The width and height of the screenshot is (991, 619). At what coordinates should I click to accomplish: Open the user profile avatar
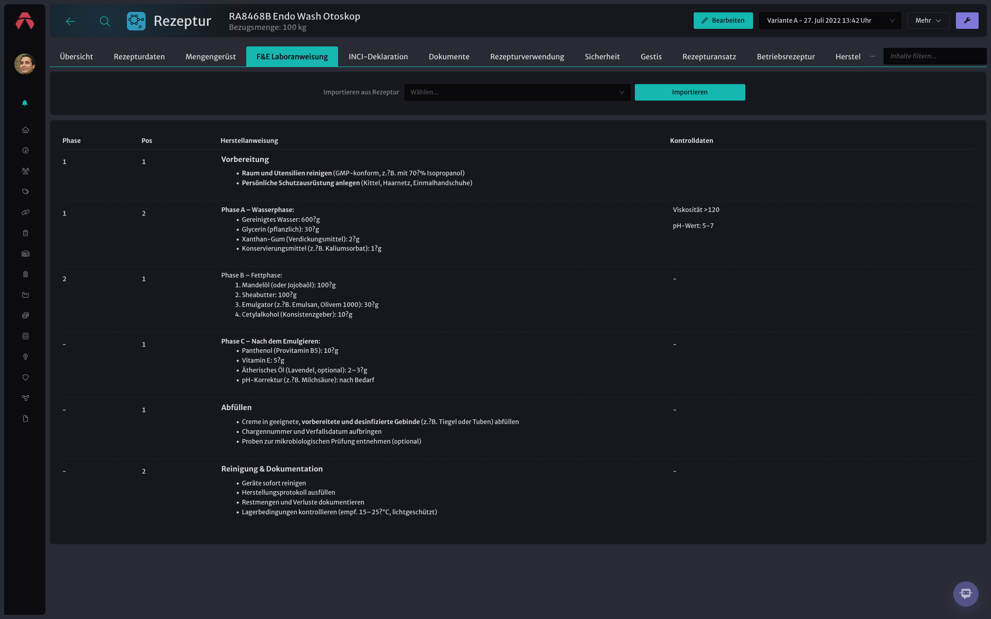tap(25, 64)
